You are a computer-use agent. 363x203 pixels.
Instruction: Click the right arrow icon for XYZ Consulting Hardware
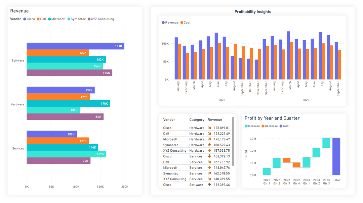209,151
